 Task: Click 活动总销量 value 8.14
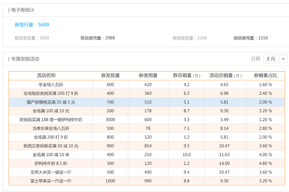(x=224, y=128)
